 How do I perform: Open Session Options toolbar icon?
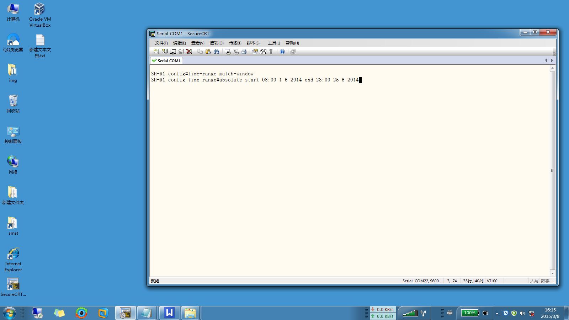pyautogui.click(x=255, y=52)
